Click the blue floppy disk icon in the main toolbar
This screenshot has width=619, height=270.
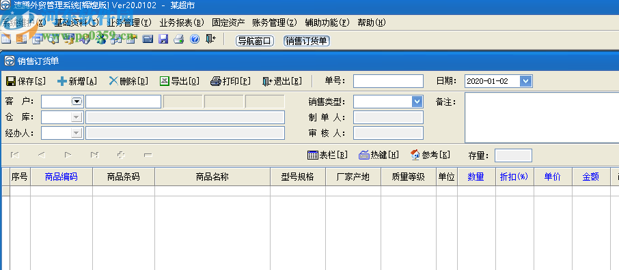click(163, 39)
